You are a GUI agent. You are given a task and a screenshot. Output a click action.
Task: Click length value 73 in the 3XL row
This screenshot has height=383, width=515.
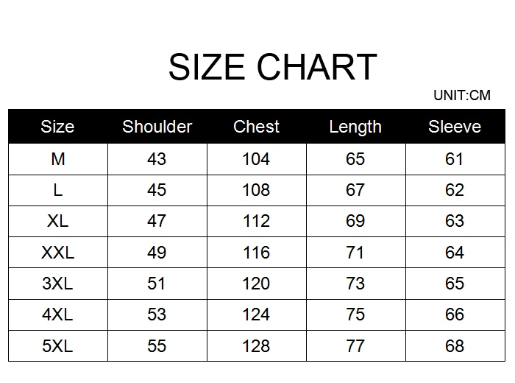pos(355,284)
